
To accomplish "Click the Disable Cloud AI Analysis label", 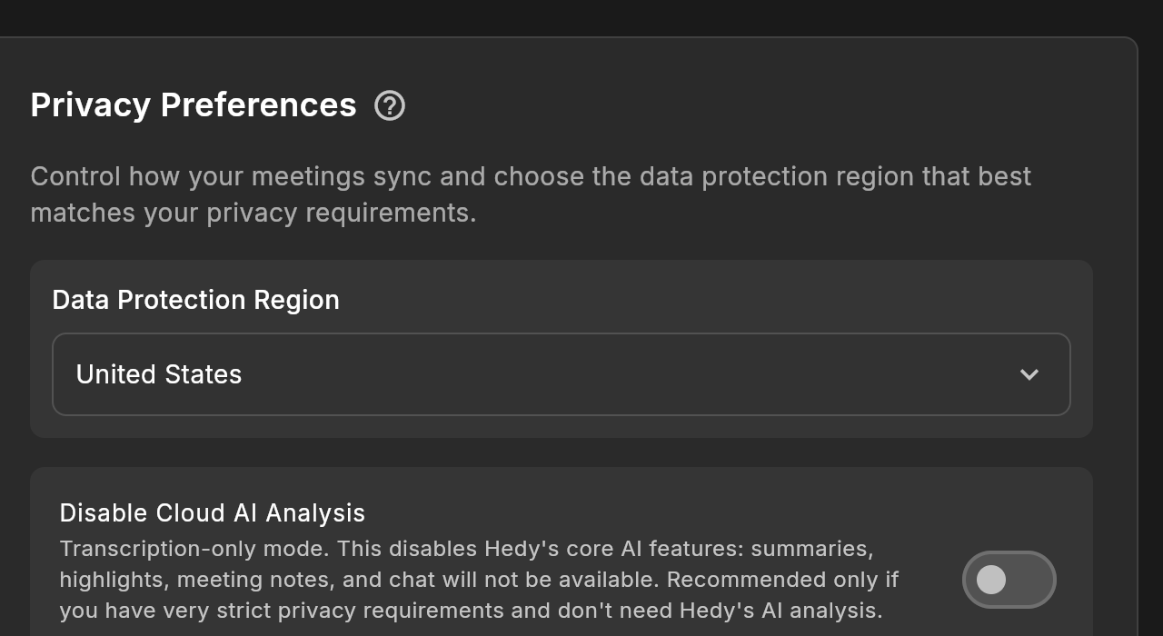I will [212, 512].
